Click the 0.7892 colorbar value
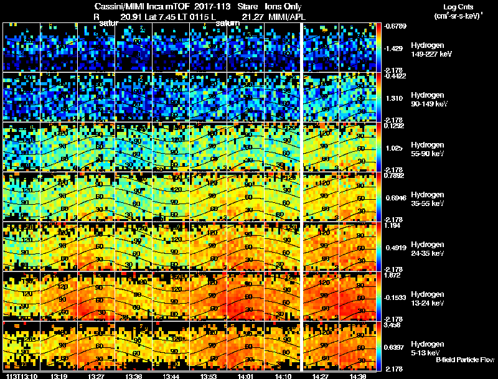Screen dimensions: 498x379 (394, 175)
